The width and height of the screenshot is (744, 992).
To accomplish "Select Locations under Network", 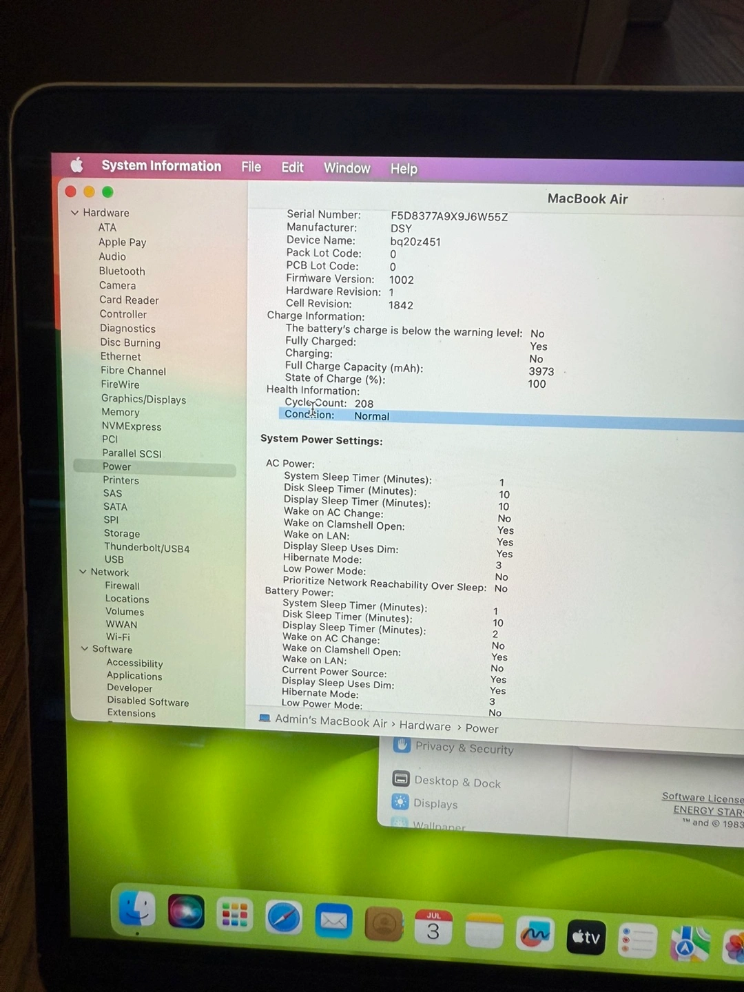I will click(x=127, y=599).
